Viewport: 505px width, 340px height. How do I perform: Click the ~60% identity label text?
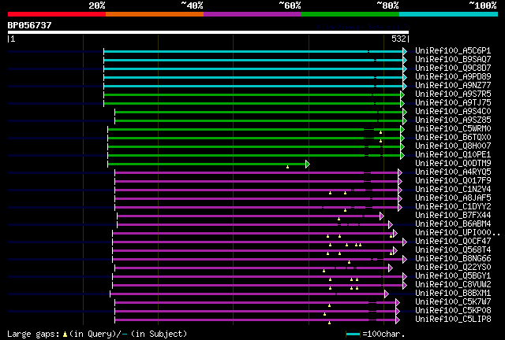point(290,6)
